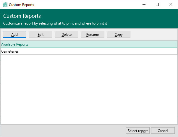
Task: Click blank toolbar space right of Copy
Action: pyautogui.click(x=154, y=34)
